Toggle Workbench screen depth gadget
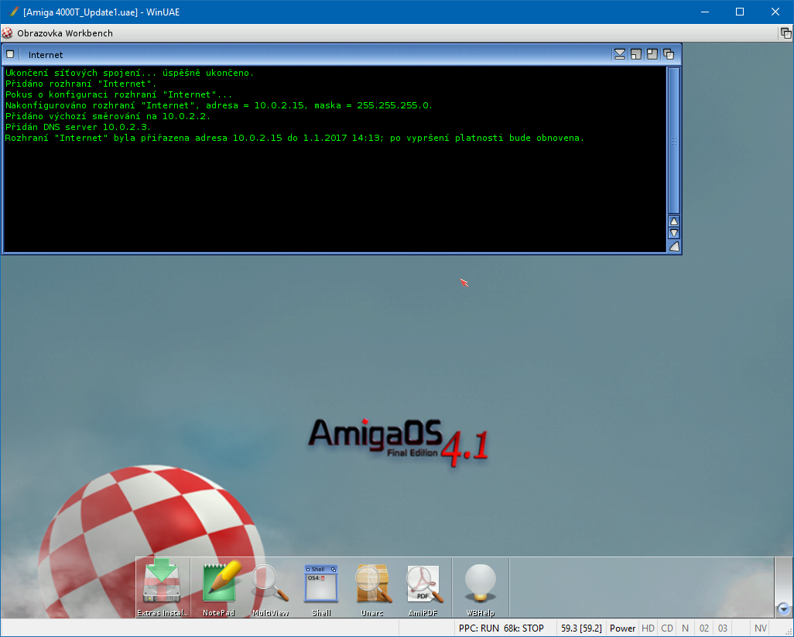The height and width of the screenshot is (637, 794). point(785,33)
